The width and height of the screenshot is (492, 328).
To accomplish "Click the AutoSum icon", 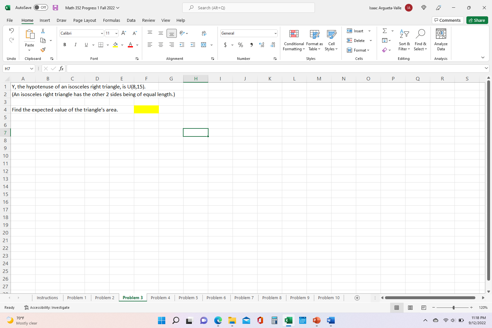I will click(x=384, y=31).
